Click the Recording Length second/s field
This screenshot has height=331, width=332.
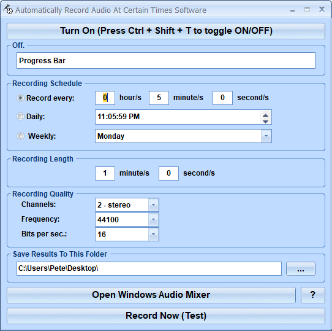coord(168,173)
